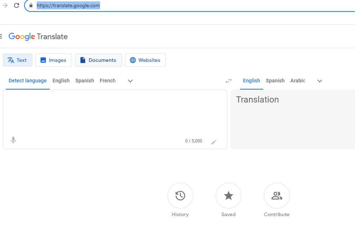The height and width of the screenshot is (237, 355).
Task: Expand more source languages dropdown
Action: point(130,81)
